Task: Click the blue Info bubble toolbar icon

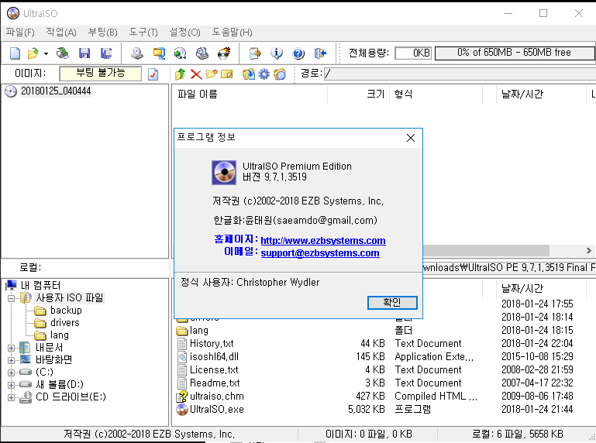Action: point(277,53)
